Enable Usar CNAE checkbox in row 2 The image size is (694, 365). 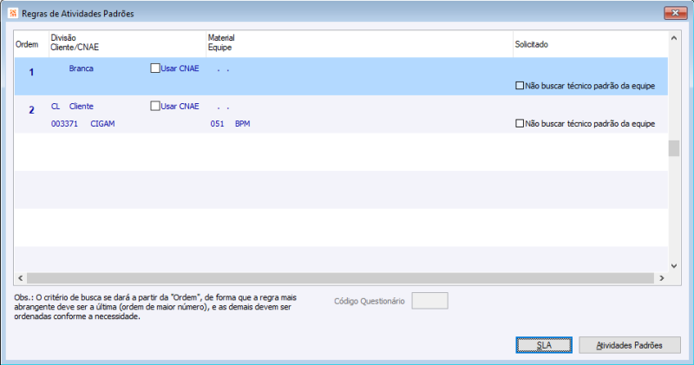coord(155,106)
